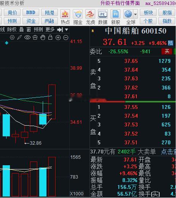Select the hand pan tool

[43, 37]
